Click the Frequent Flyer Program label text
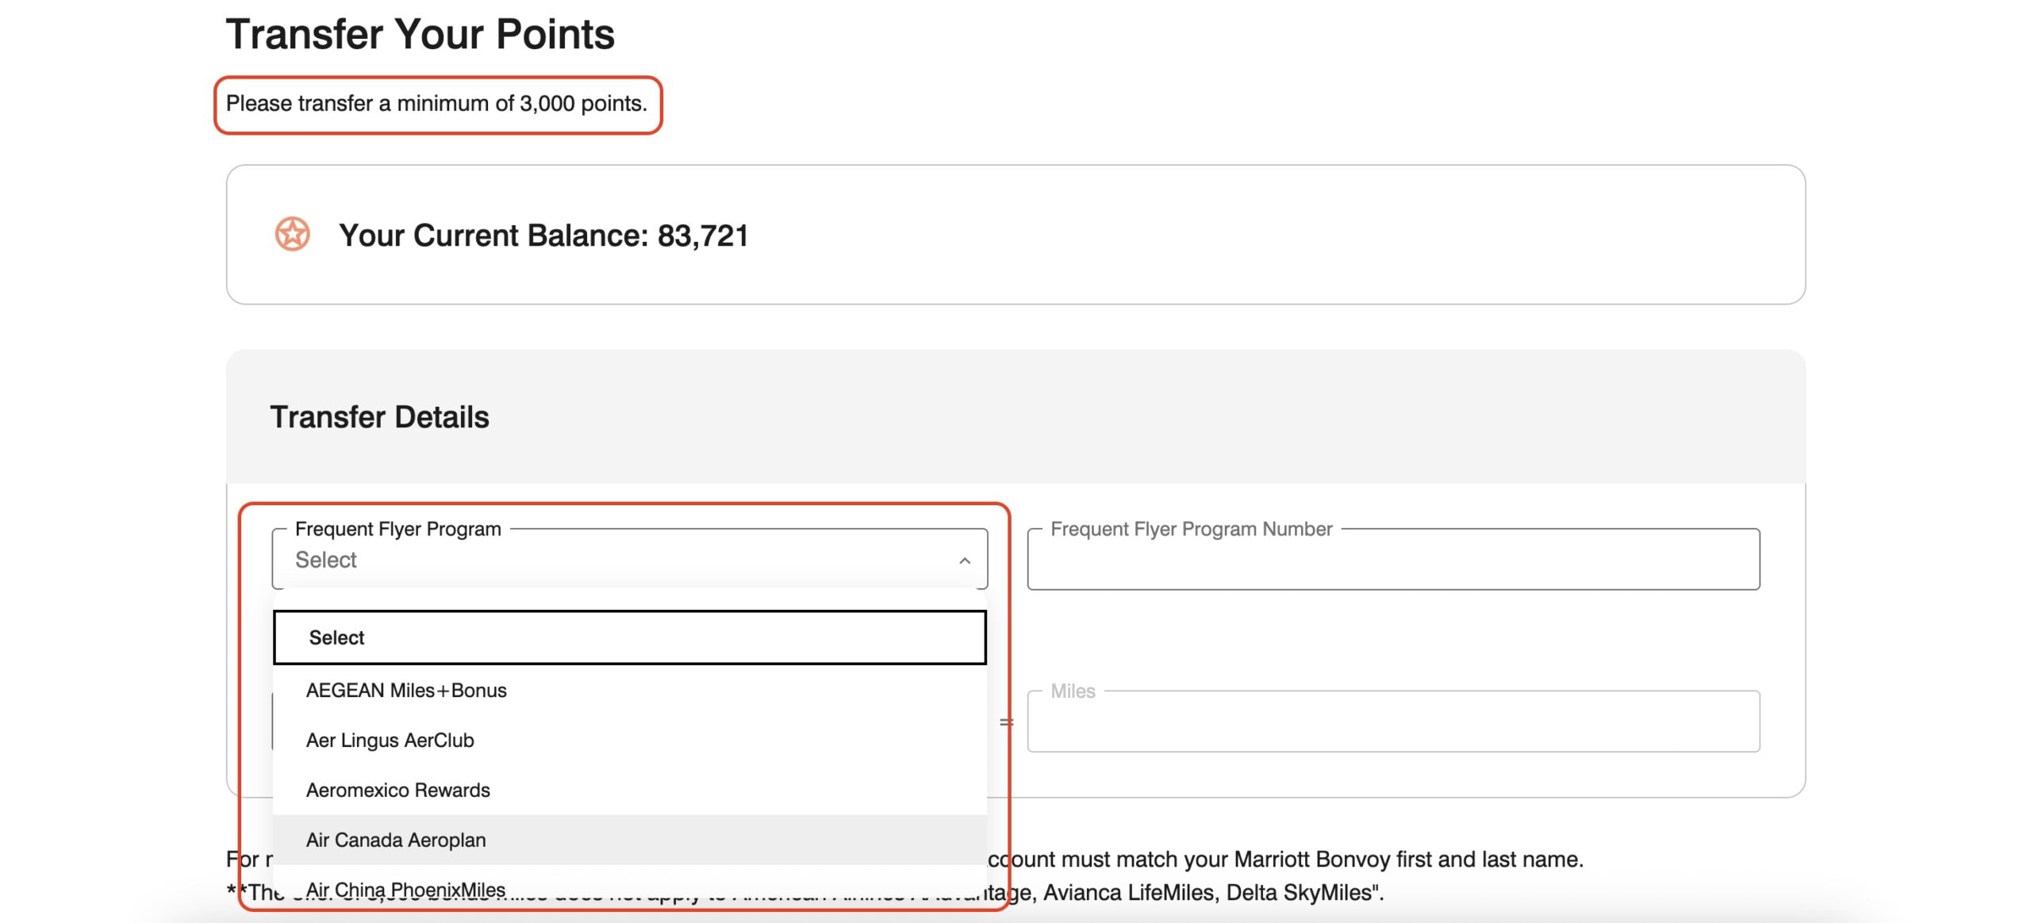 click(397, 529)
